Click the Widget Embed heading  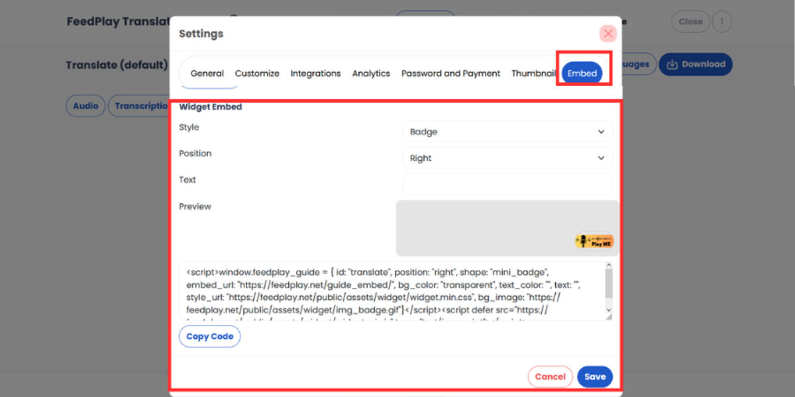211,107
